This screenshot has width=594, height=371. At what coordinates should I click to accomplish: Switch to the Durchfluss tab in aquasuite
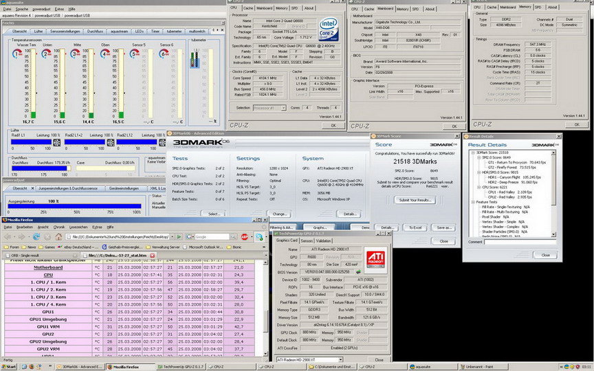pyautogui.click(x=95, y=32)
